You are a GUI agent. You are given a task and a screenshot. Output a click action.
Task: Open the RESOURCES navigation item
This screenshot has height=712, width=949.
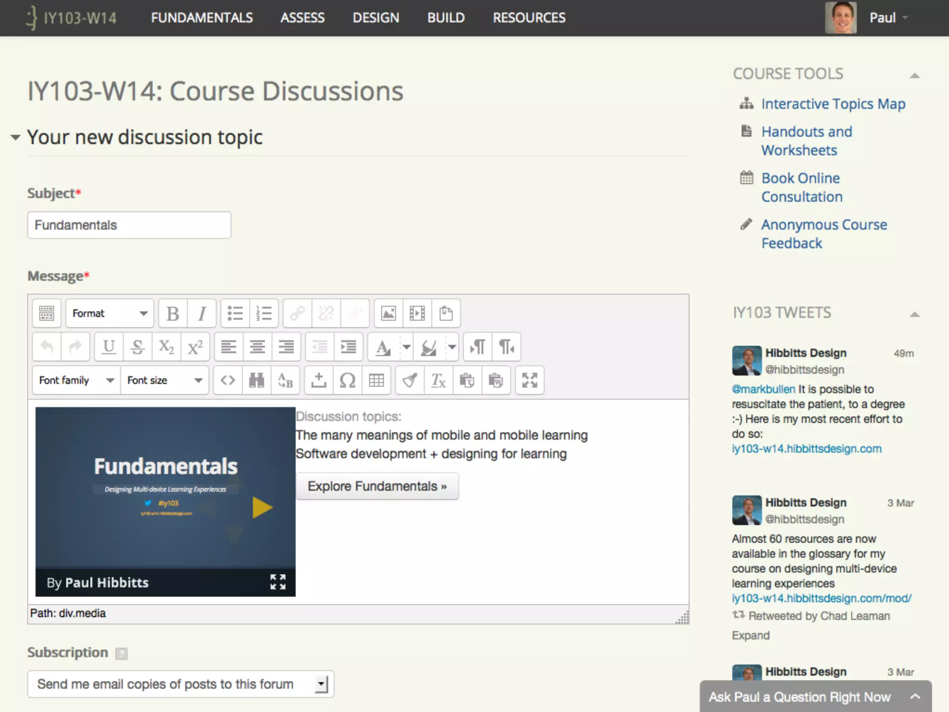(x=529, y=18)
